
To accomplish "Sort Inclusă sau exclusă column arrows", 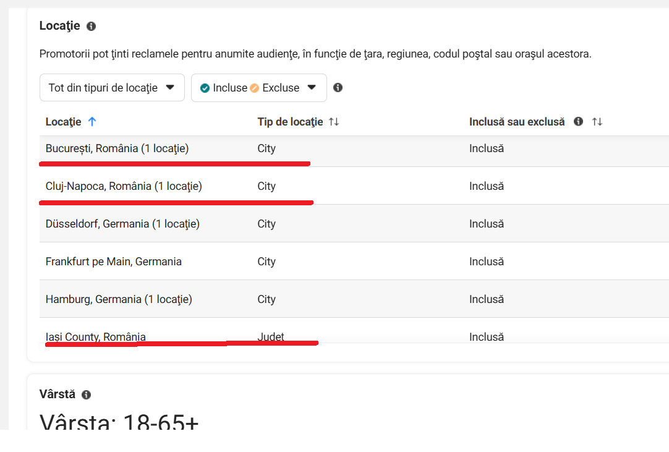I will pos(597,122).
